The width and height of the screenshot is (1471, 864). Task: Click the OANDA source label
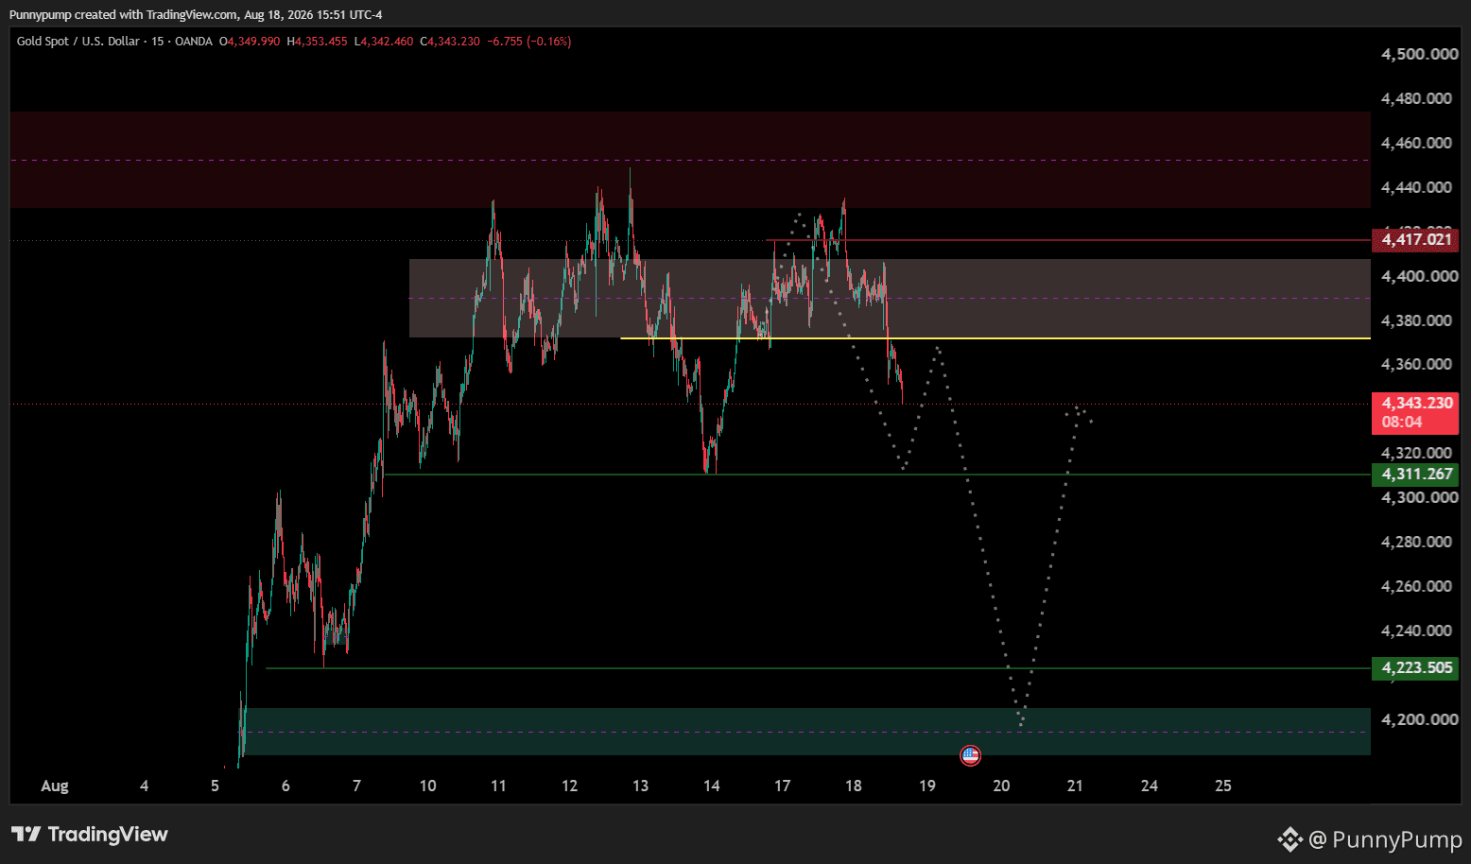coord(194,42)
